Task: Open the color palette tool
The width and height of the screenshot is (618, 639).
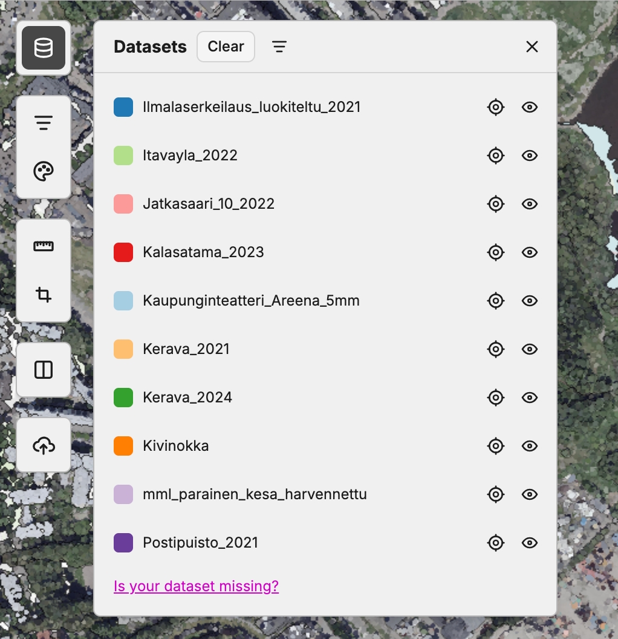Action: point(44,171)
